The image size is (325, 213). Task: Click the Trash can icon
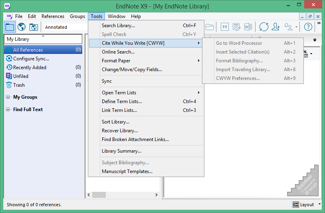9,85
